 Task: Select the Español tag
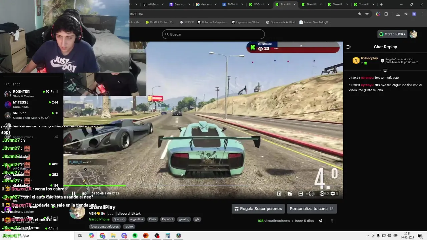(x=167, y=219)
